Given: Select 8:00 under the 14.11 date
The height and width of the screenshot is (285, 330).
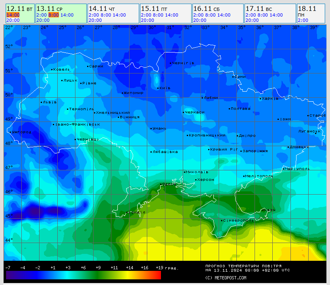Looking at the screenshot, I should tap(106, 15).
